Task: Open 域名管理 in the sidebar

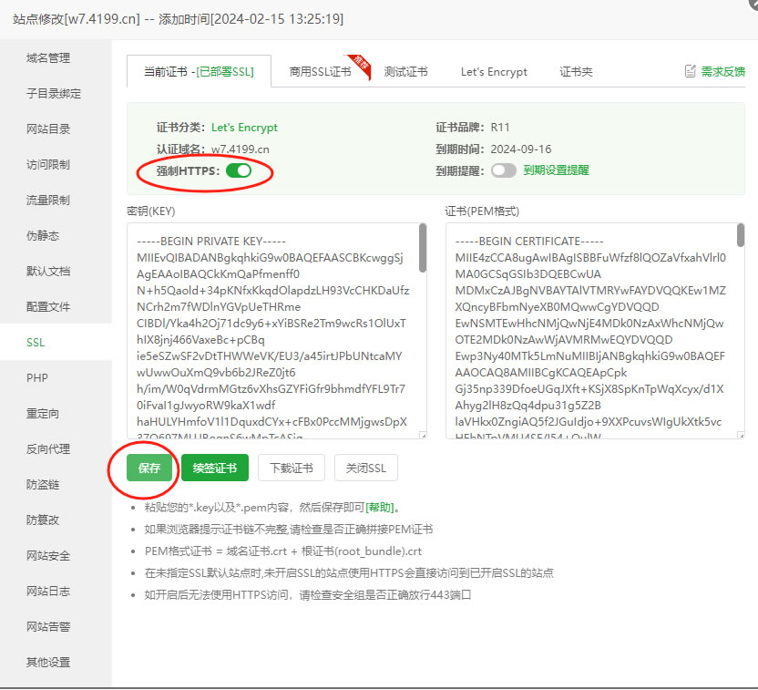Action: coord(48,57)
